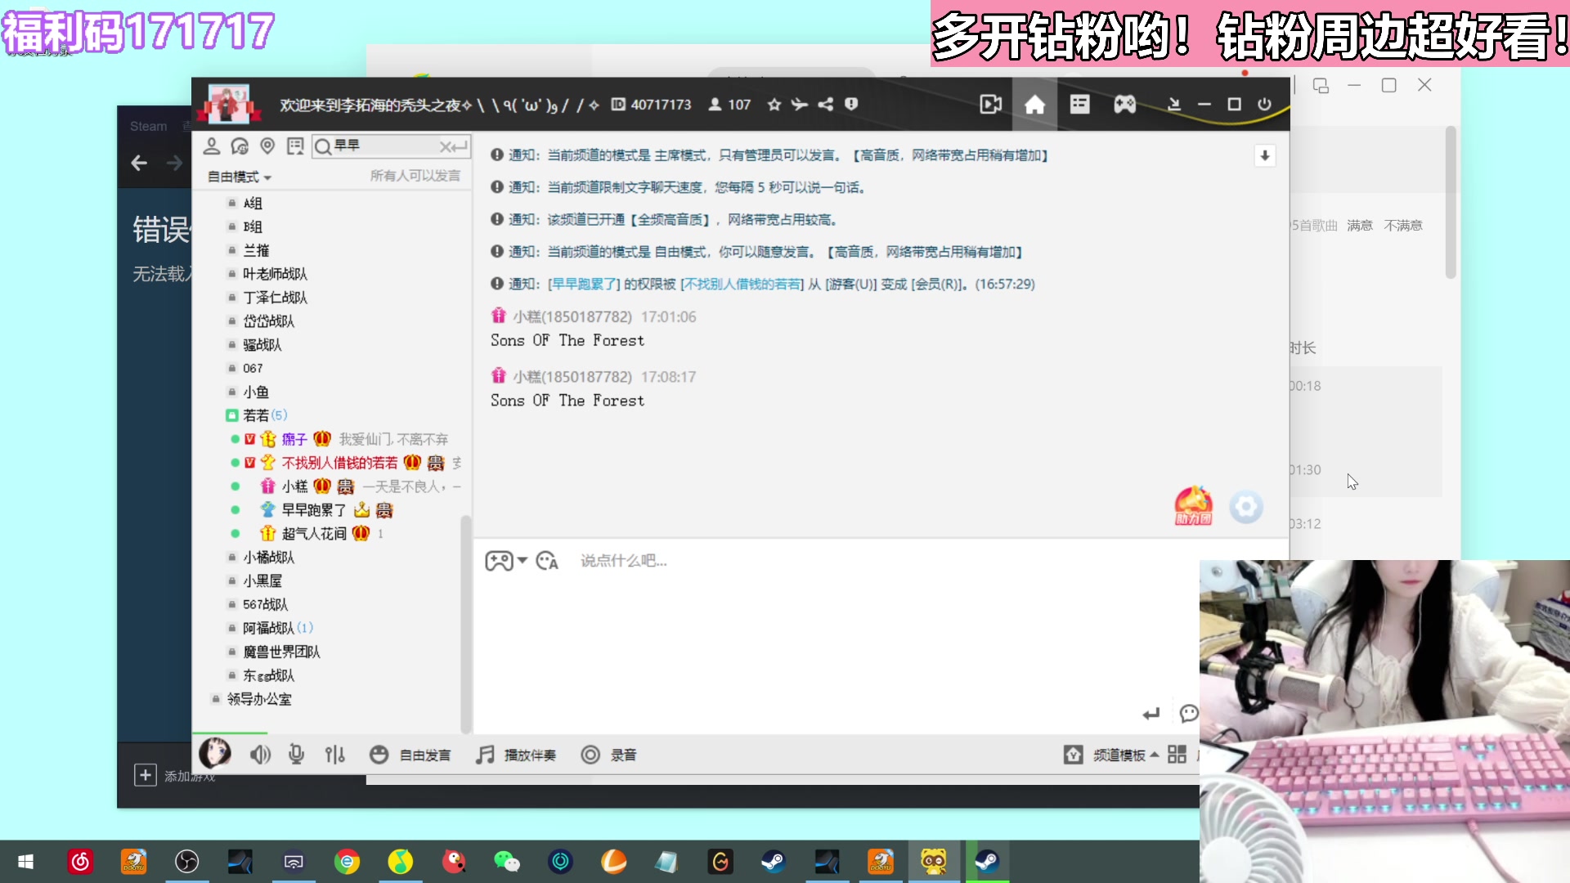Screen dimensions: 1570x883
Task: Open WeChat from the taskbar
Action: coord(506,861)
